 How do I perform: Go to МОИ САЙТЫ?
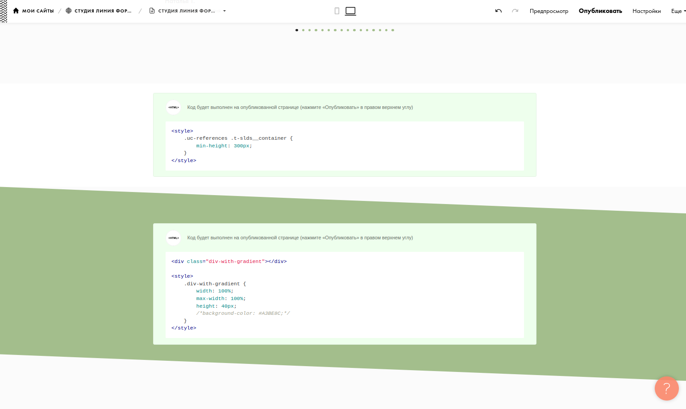coord(38,11)
